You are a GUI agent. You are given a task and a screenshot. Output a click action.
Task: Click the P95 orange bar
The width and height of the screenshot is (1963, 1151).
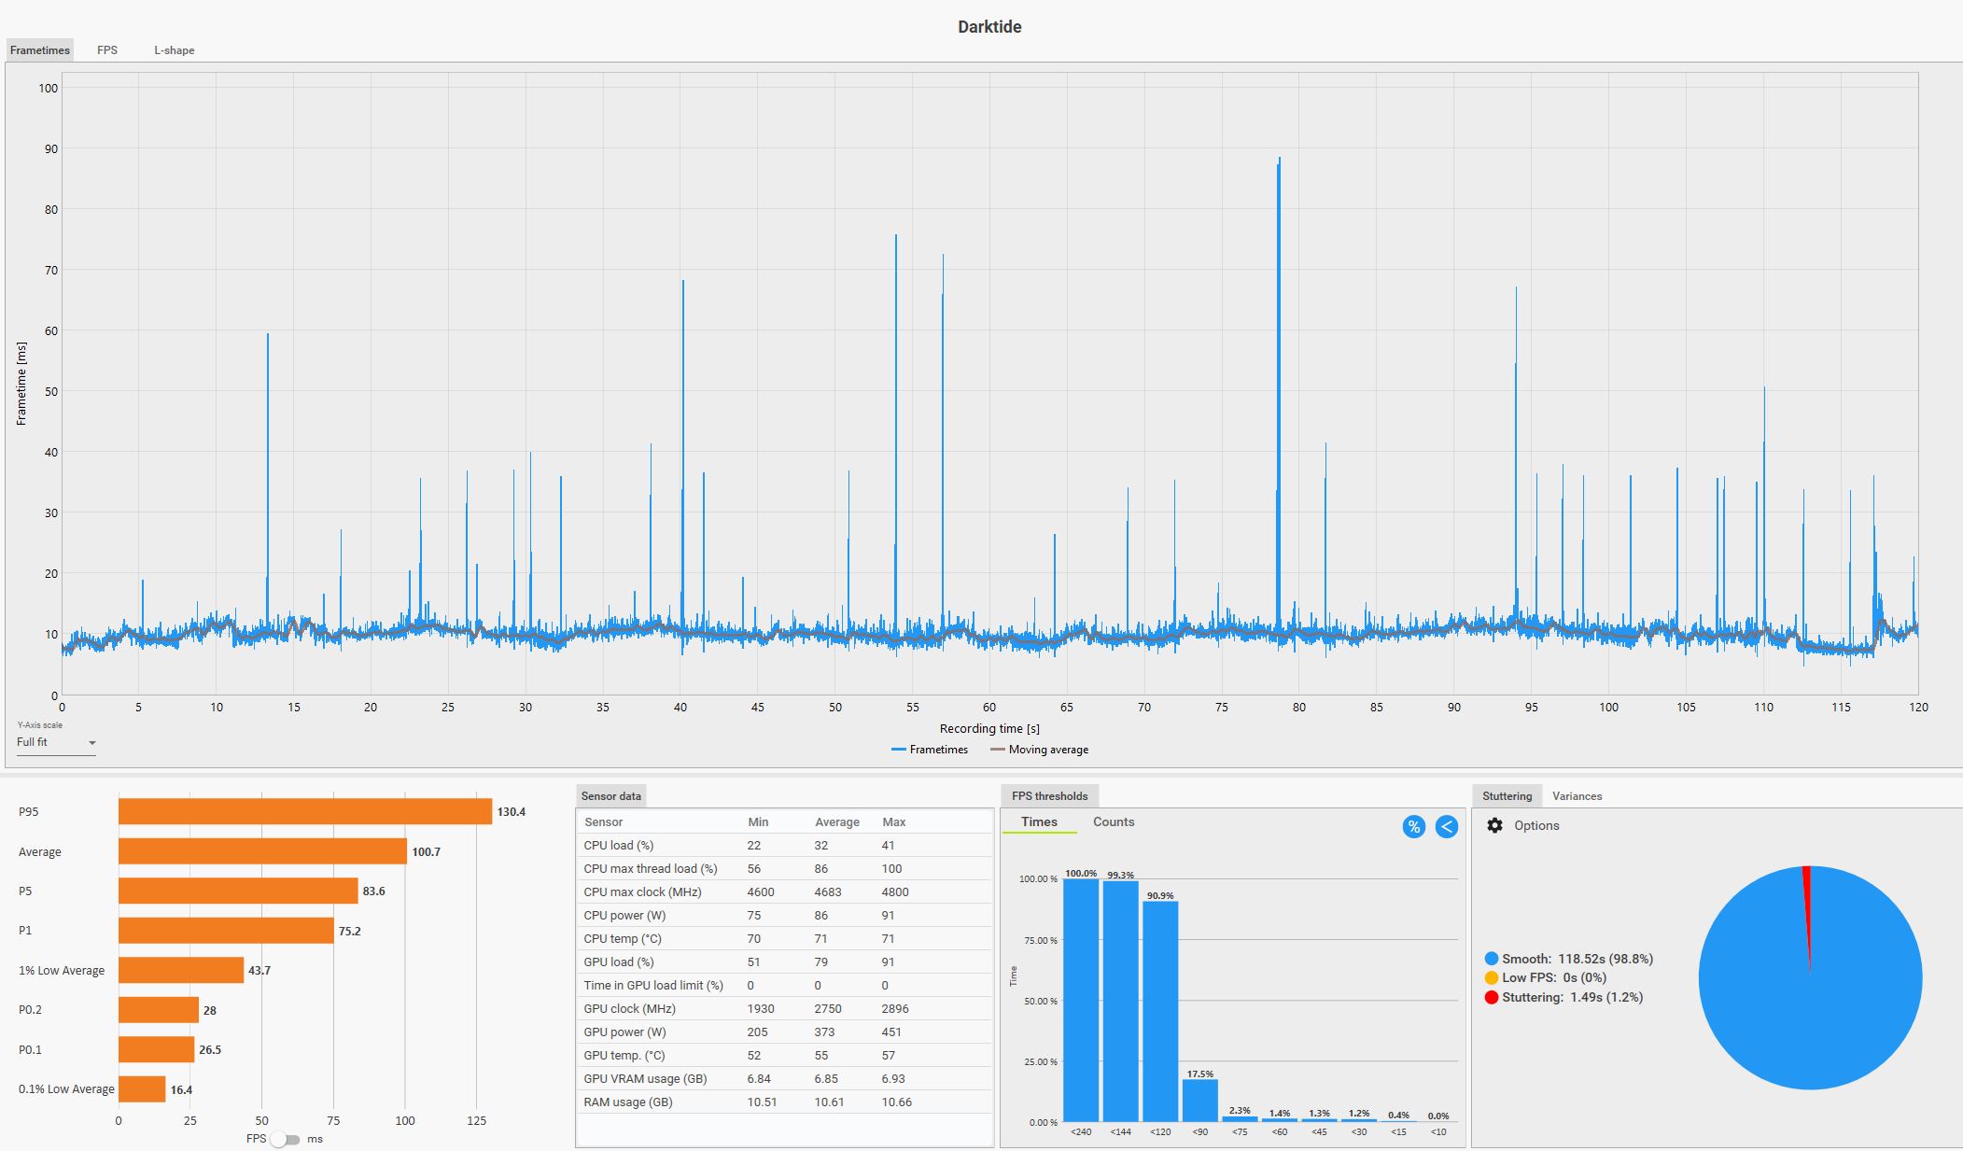[304, 811]
